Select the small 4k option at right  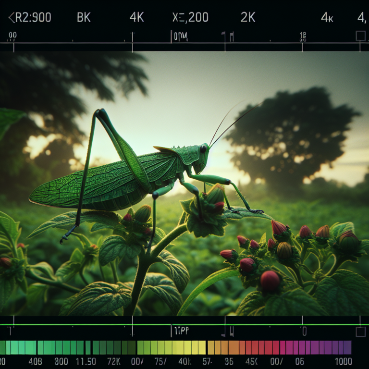pos(327,17)
